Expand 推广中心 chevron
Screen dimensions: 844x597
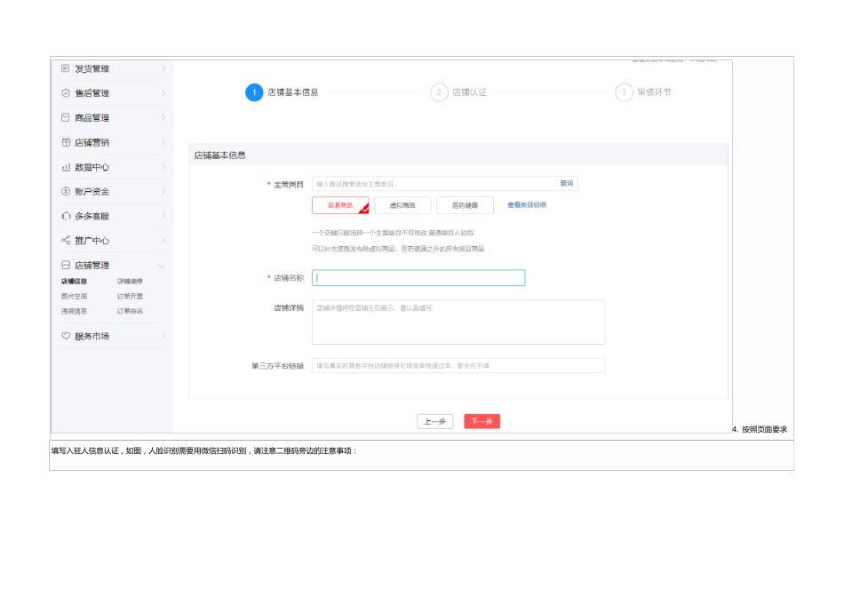pos(163,240)
